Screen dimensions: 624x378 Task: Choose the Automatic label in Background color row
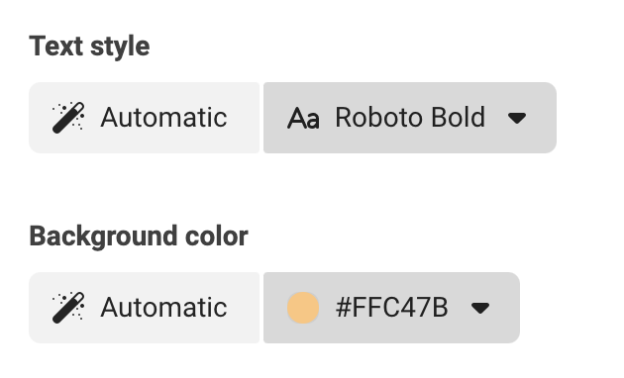(x=163, y=308)
